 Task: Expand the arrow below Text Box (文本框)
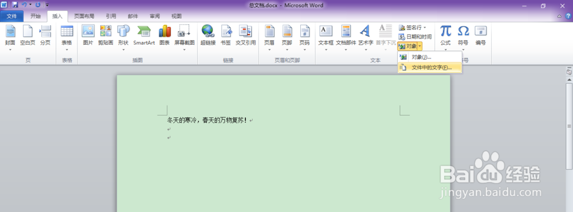(326, 49)
